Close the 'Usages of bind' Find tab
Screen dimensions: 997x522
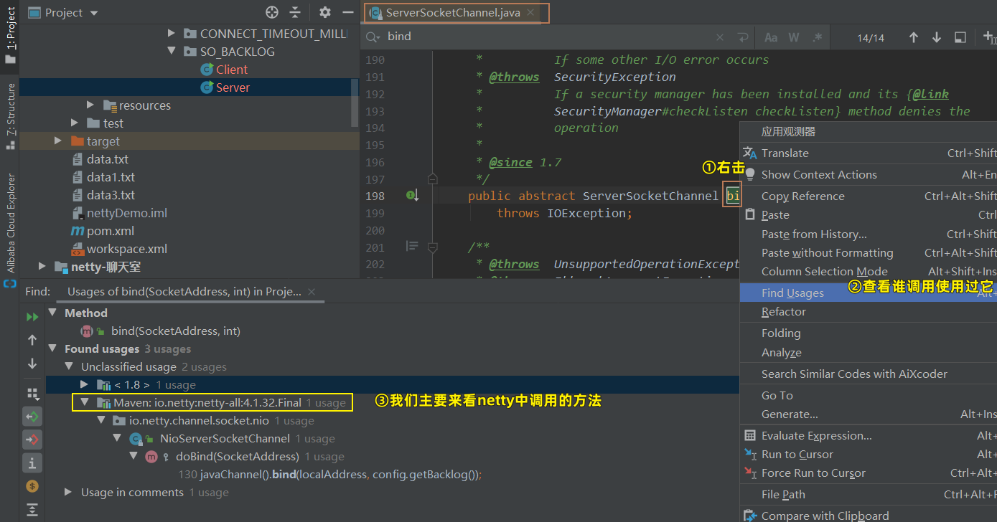(x=312, y=292)
